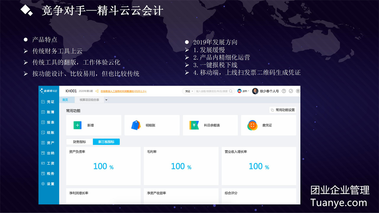Click the 常用功能设置 button
The image size is (379, 213).
[283, 110]
